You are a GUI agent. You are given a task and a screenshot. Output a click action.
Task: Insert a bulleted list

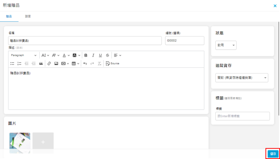(12, 63)
